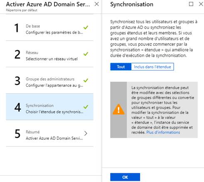The image size is (204, 182).
Task: Click checkmark next to Groupe des administrateurs
Action: pyautogui.click(x=86, y=80)
